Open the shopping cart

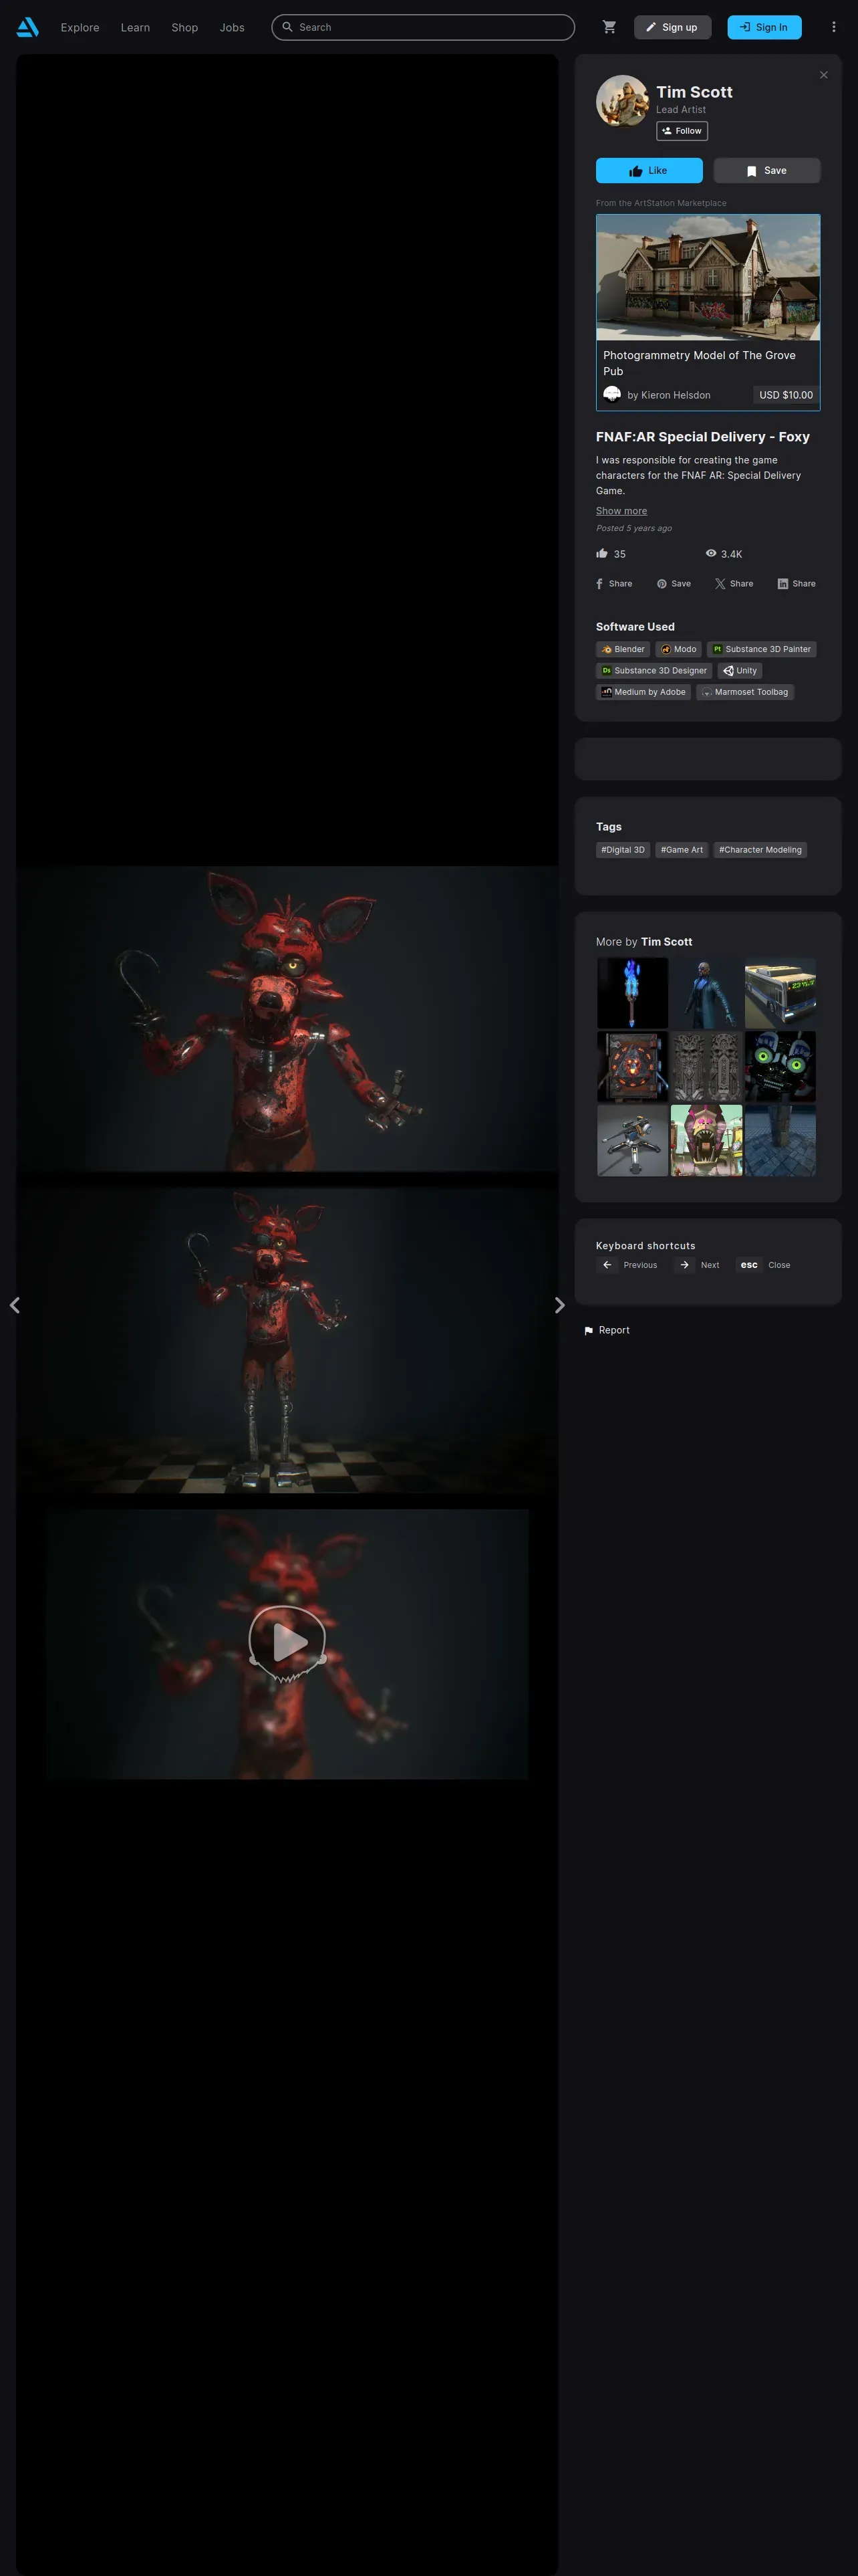tap(609, 27)
